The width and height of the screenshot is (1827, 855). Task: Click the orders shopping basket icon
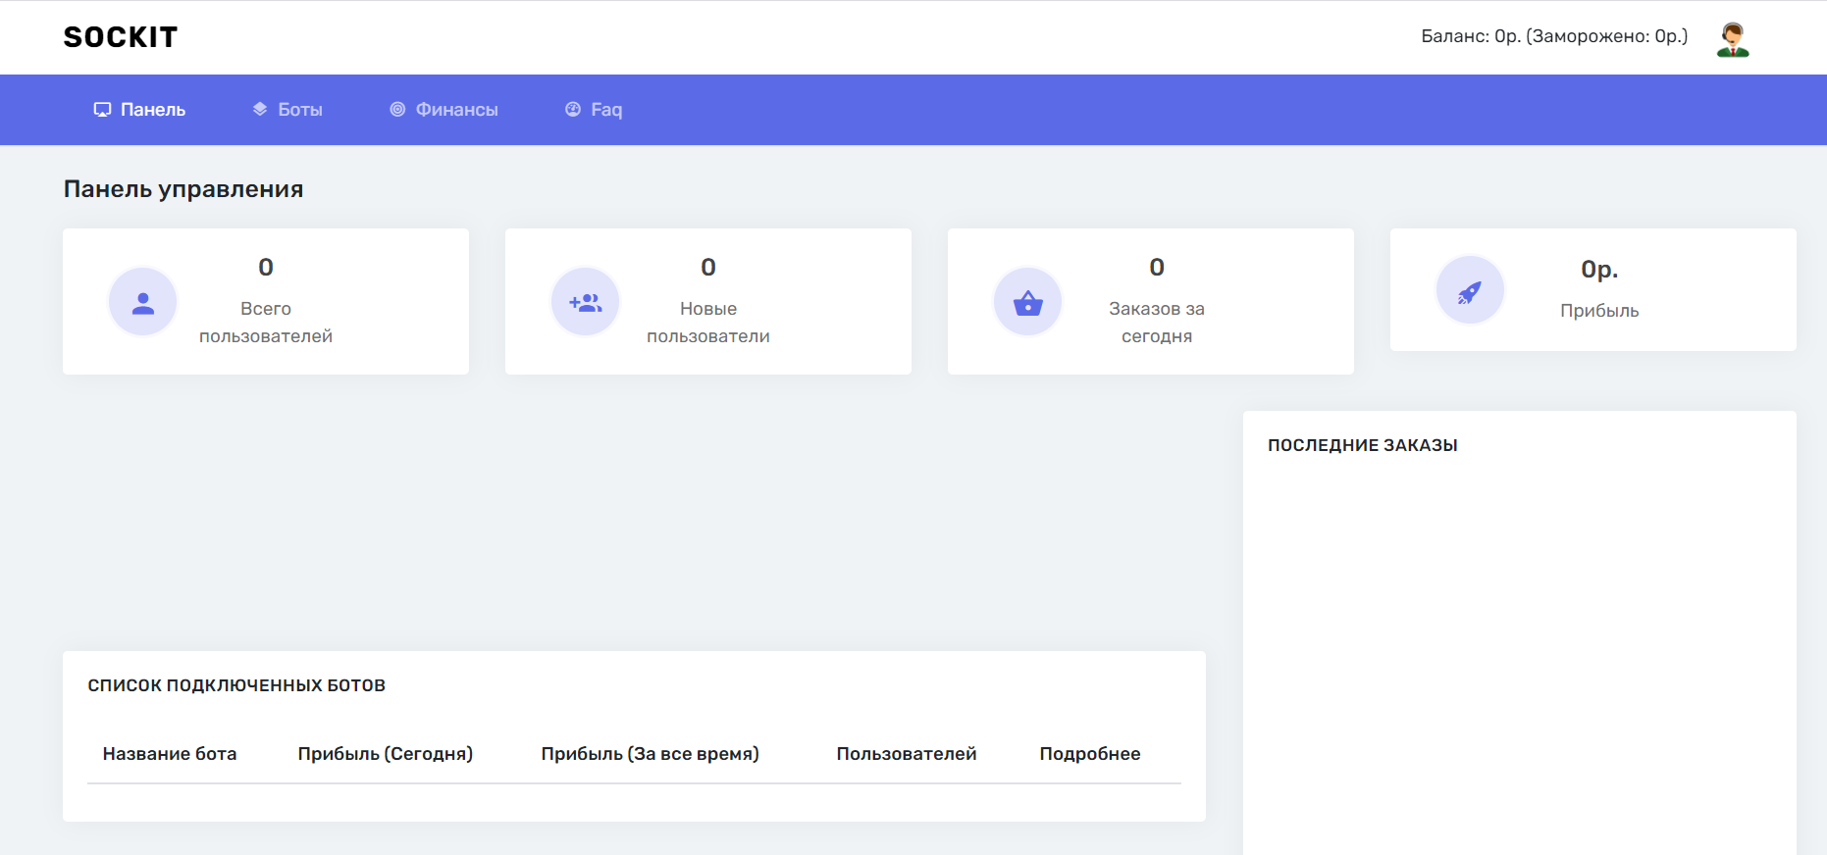(x=1027, y=302)
